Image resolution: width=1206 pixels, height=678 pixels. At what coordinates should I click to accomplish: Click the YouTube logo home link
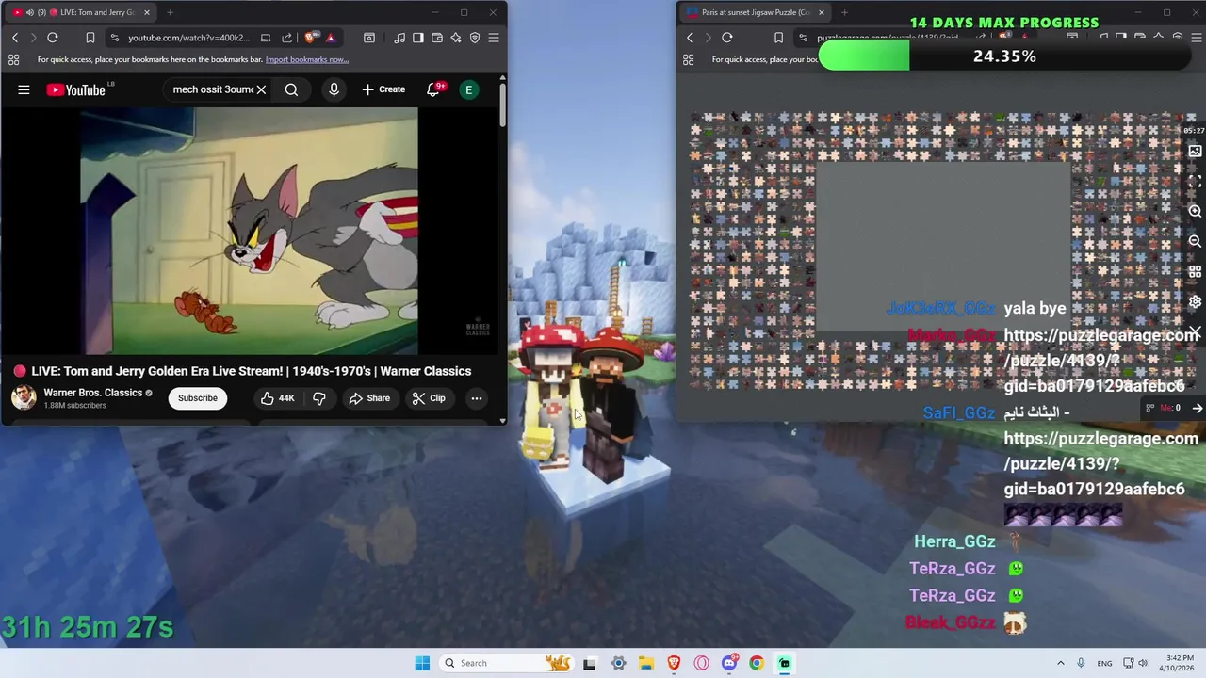[x=76, y=89]
